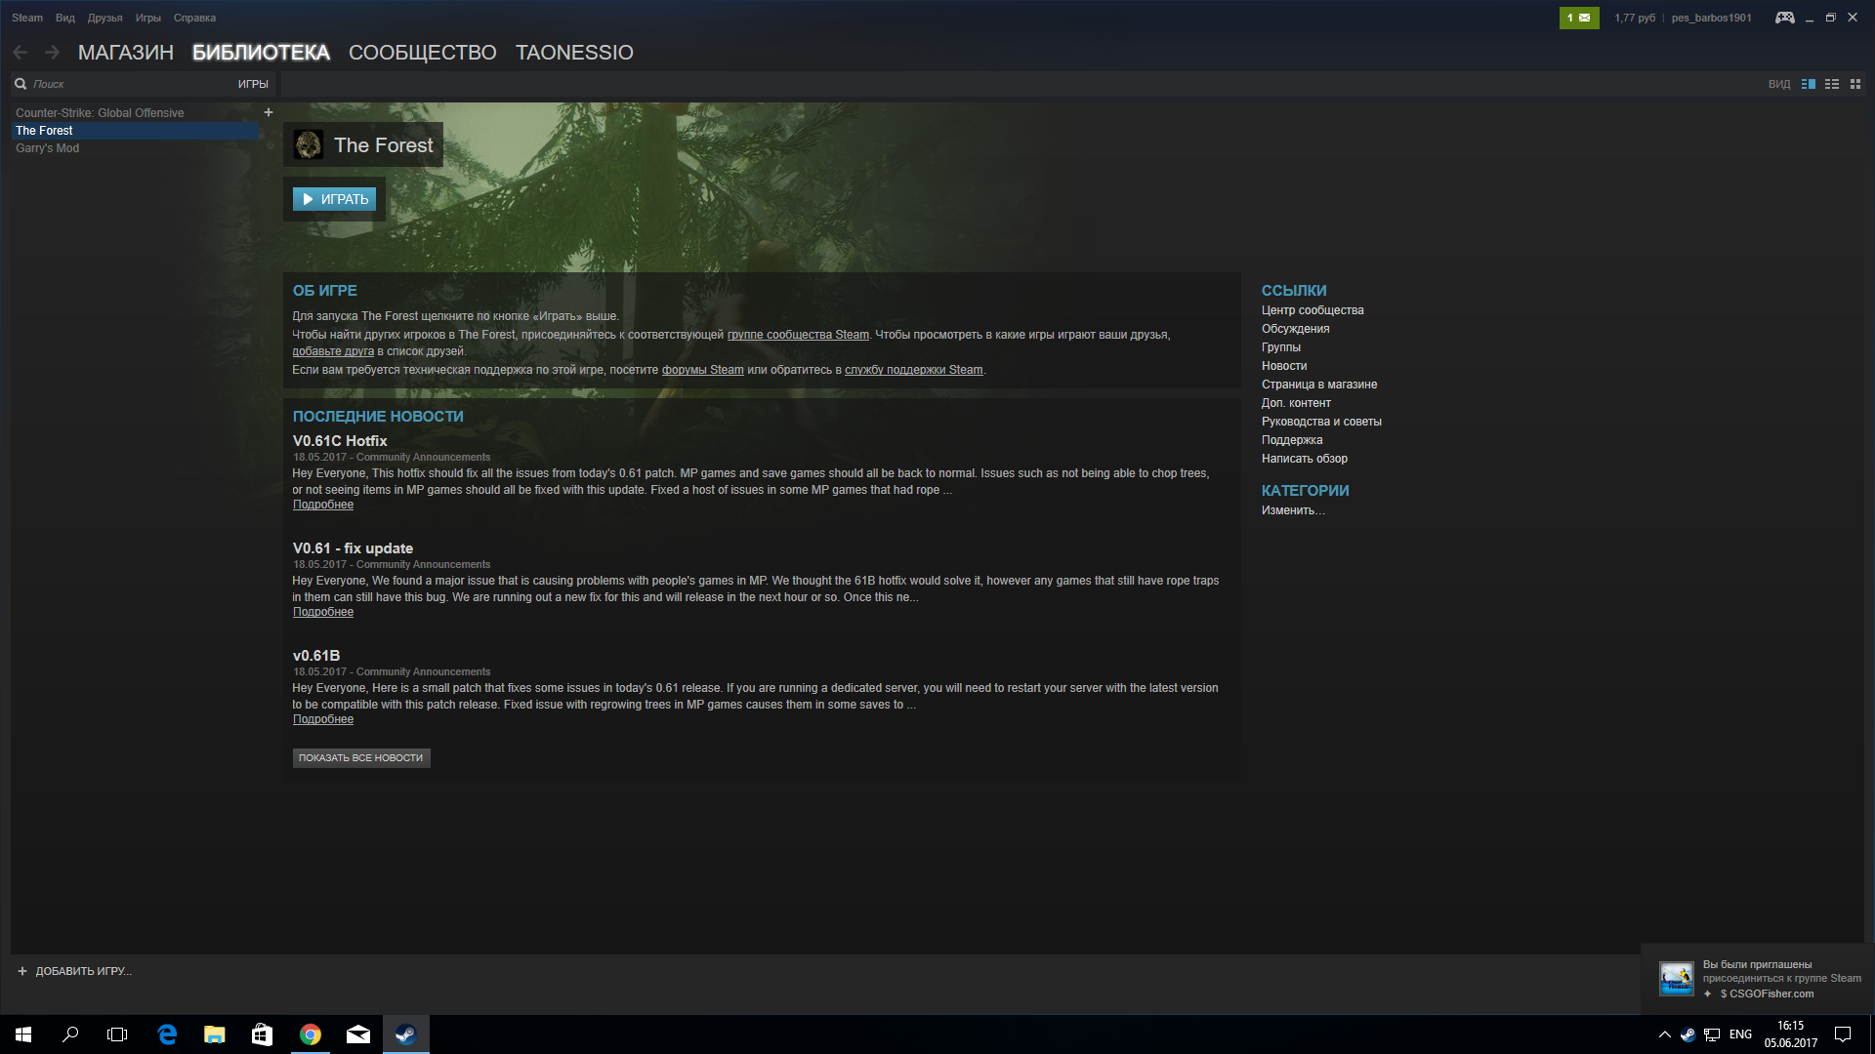Go forward with the right arrow

pos(53,53)
